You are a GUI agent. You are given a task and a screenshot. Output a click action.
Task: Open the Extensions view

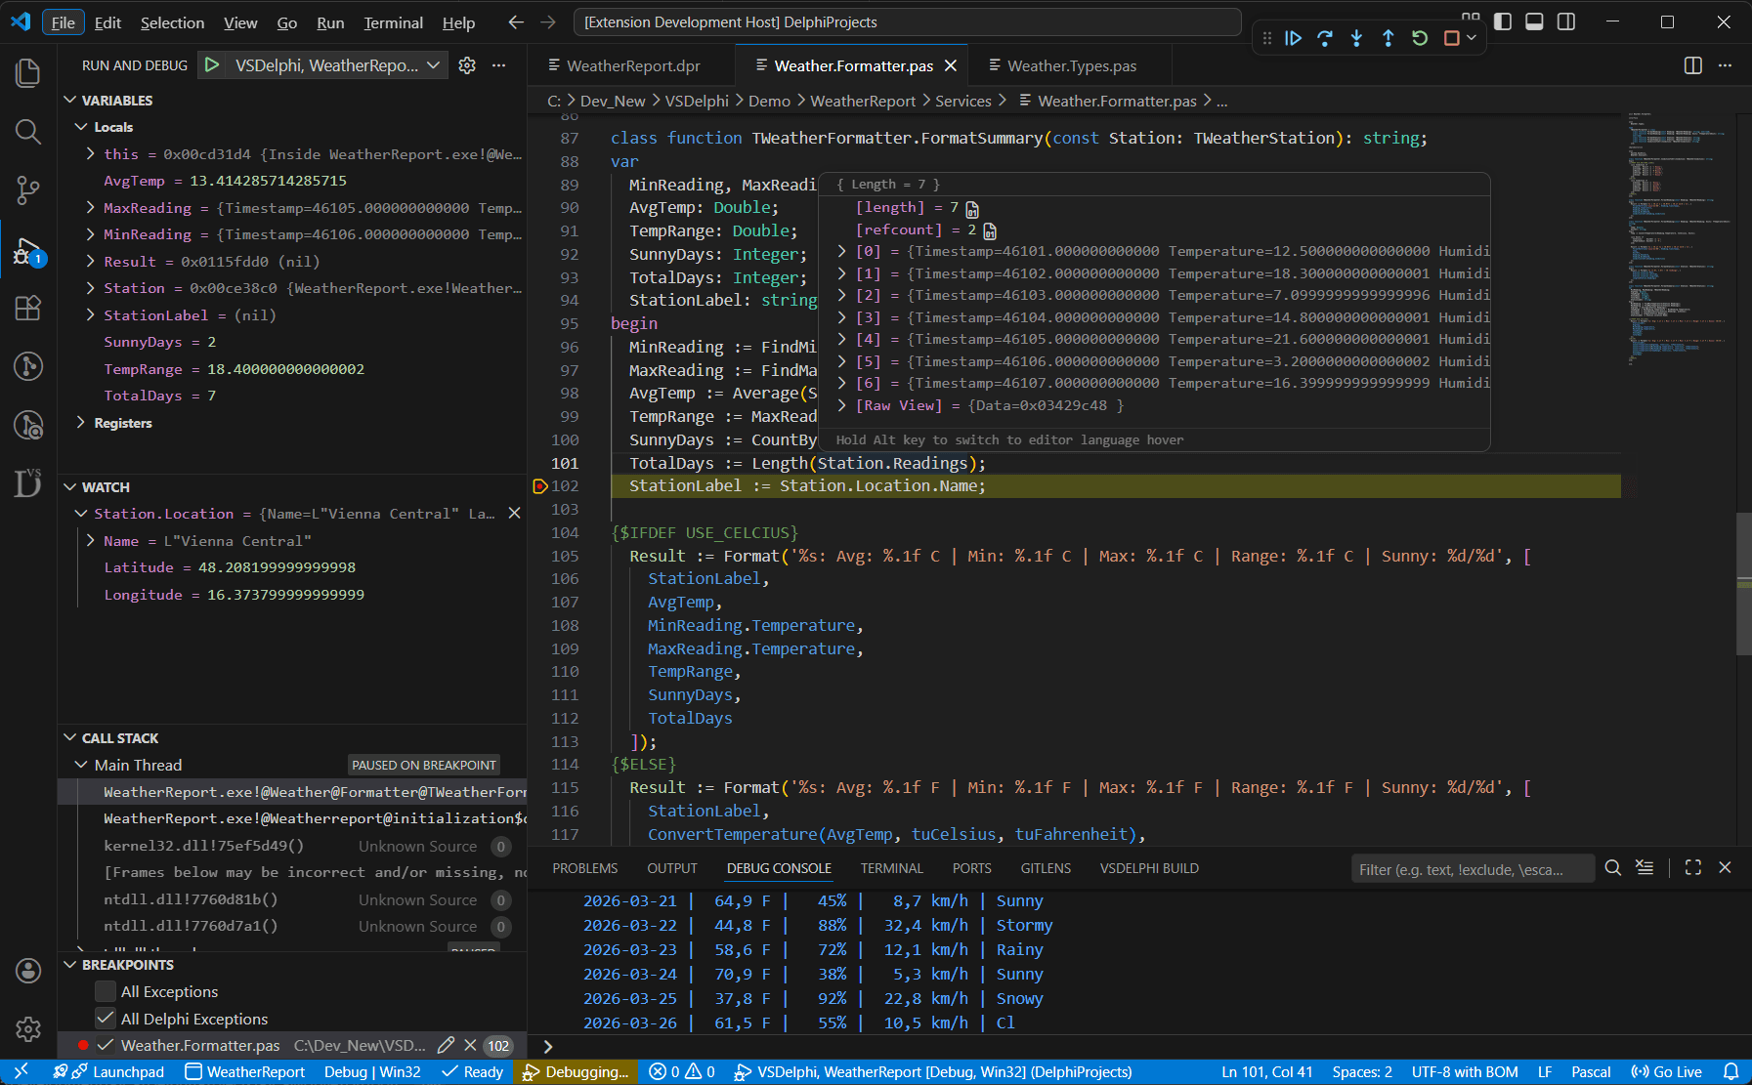[x=27, y=308]
